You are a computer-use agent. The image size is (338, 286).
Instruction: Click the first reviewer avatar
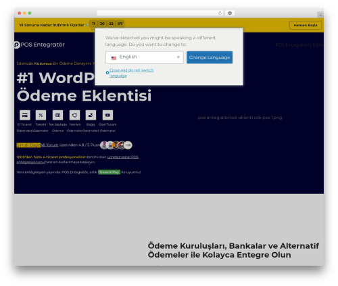104,145
